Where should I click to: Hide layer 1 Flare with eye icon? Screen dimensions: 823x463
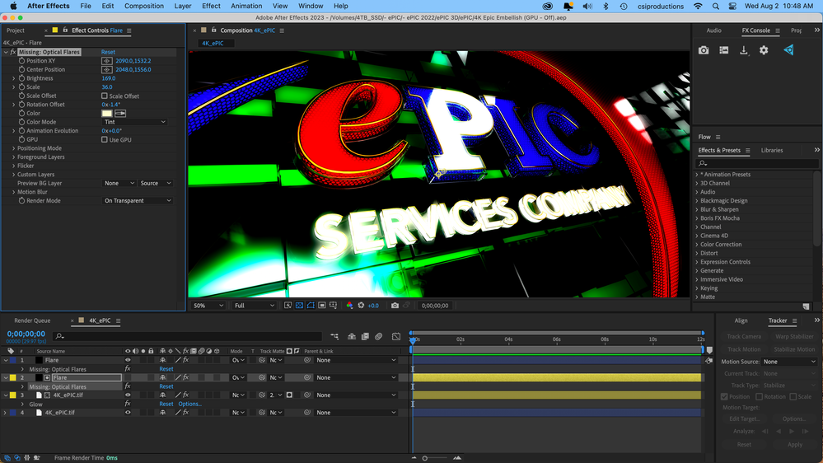click(128, 360)
